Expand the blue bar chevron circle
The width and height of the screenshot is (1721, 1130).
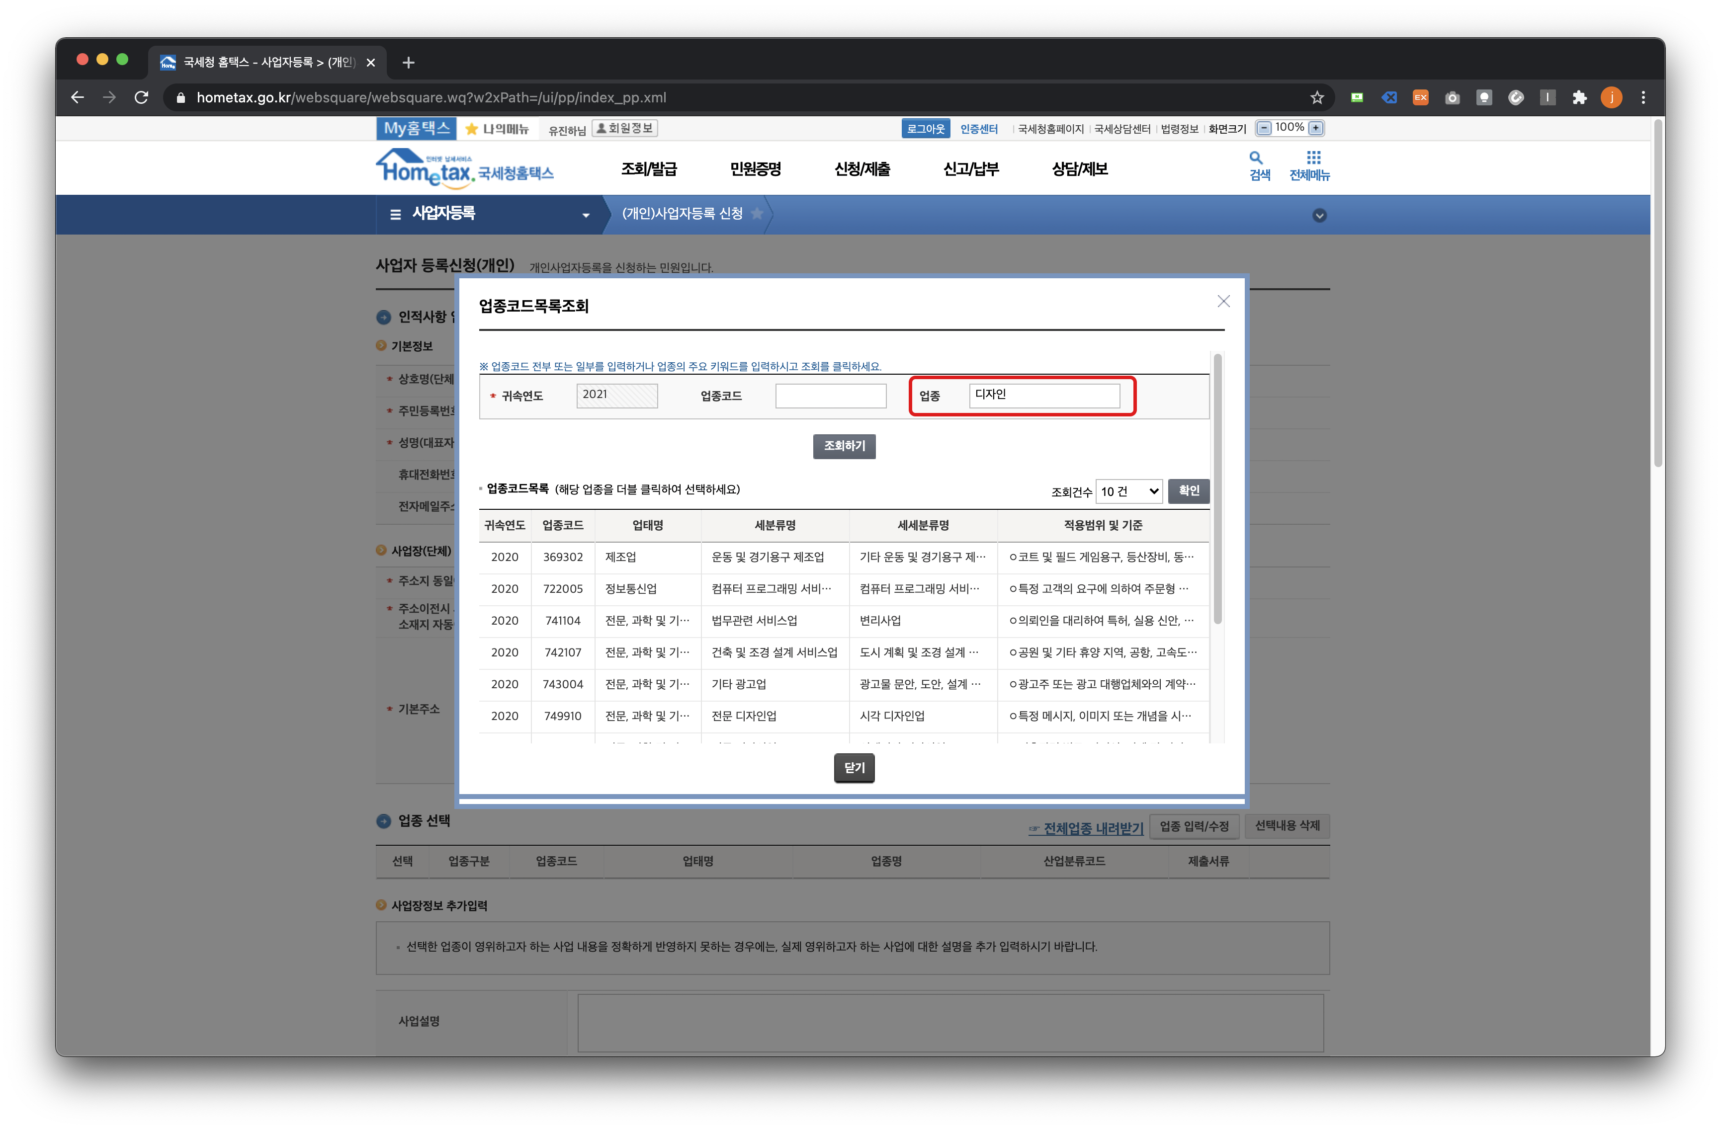point(1319,216)
